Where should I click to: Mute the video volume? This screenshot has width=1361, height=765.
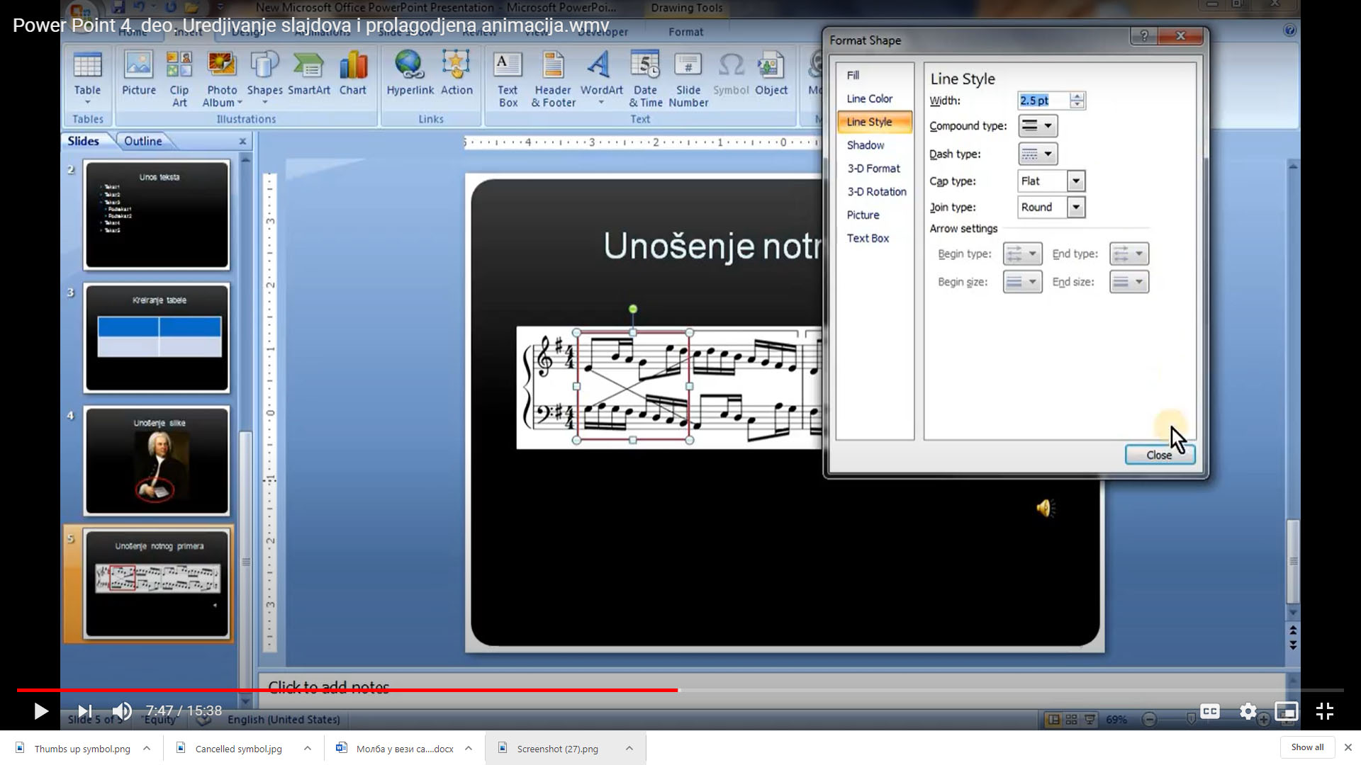coord(122,711)
